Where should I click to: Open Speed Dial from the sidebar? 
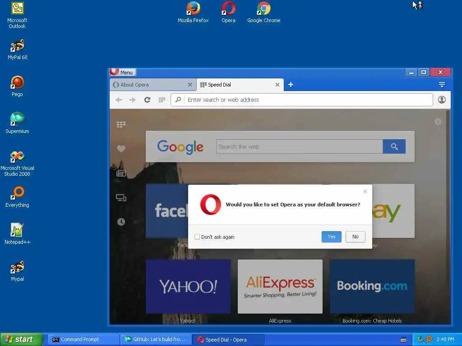click(x=121, y=125)
